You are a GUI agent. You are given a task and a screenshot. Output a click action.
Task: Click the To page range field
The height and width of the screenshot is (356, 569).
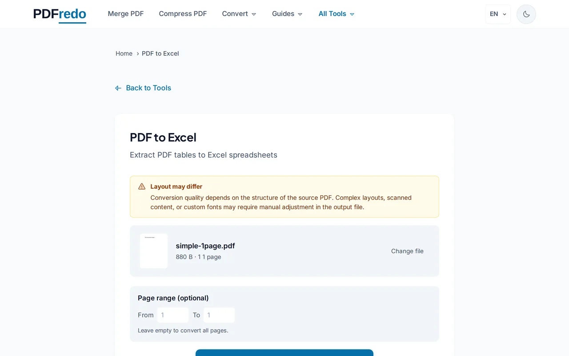(219, 315)
